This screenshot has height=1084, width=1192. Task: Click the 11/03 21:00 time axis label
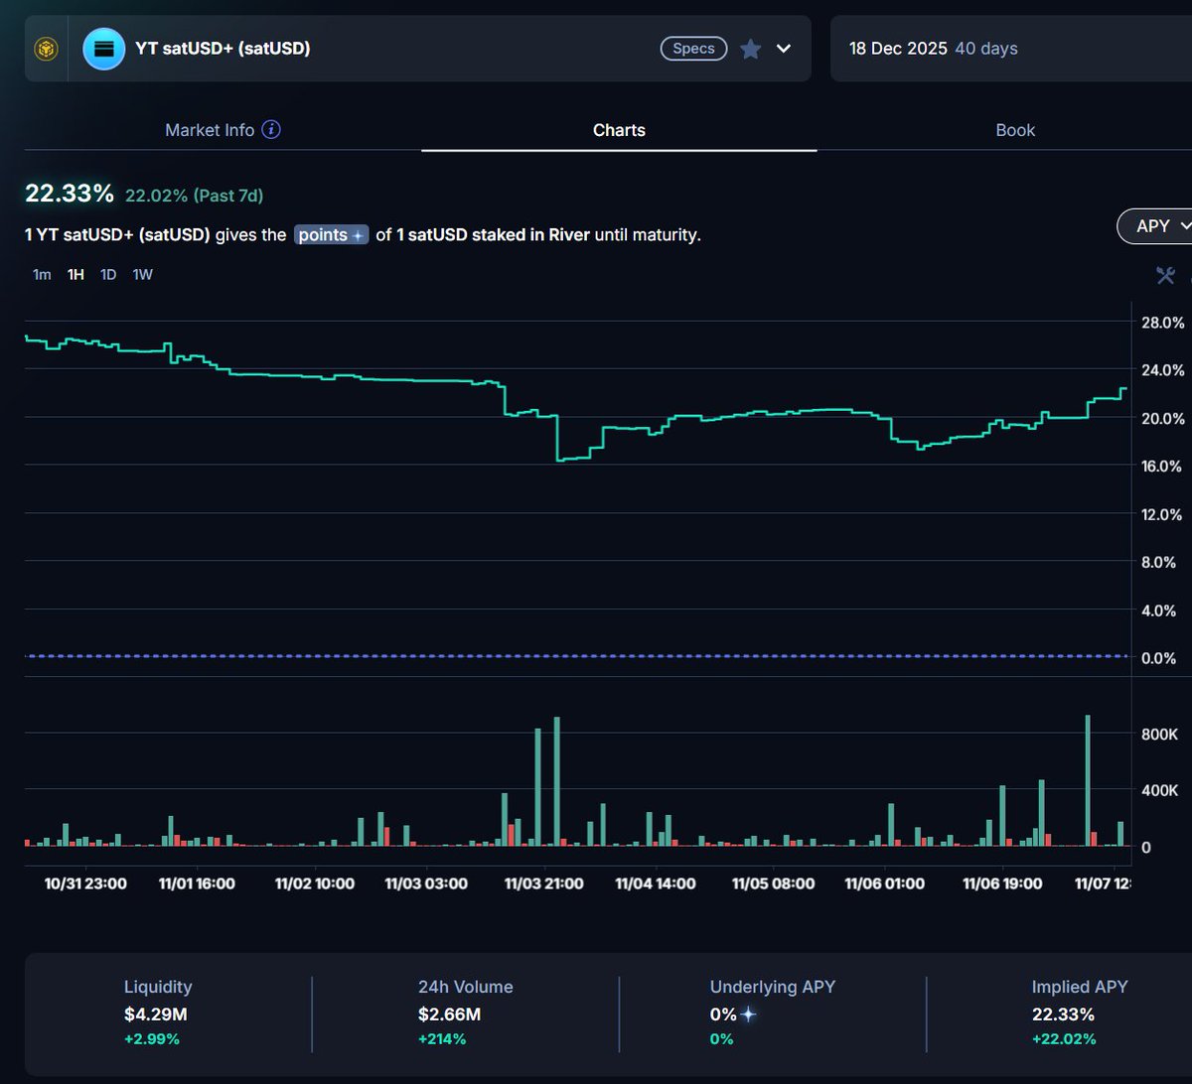point(544,883)
